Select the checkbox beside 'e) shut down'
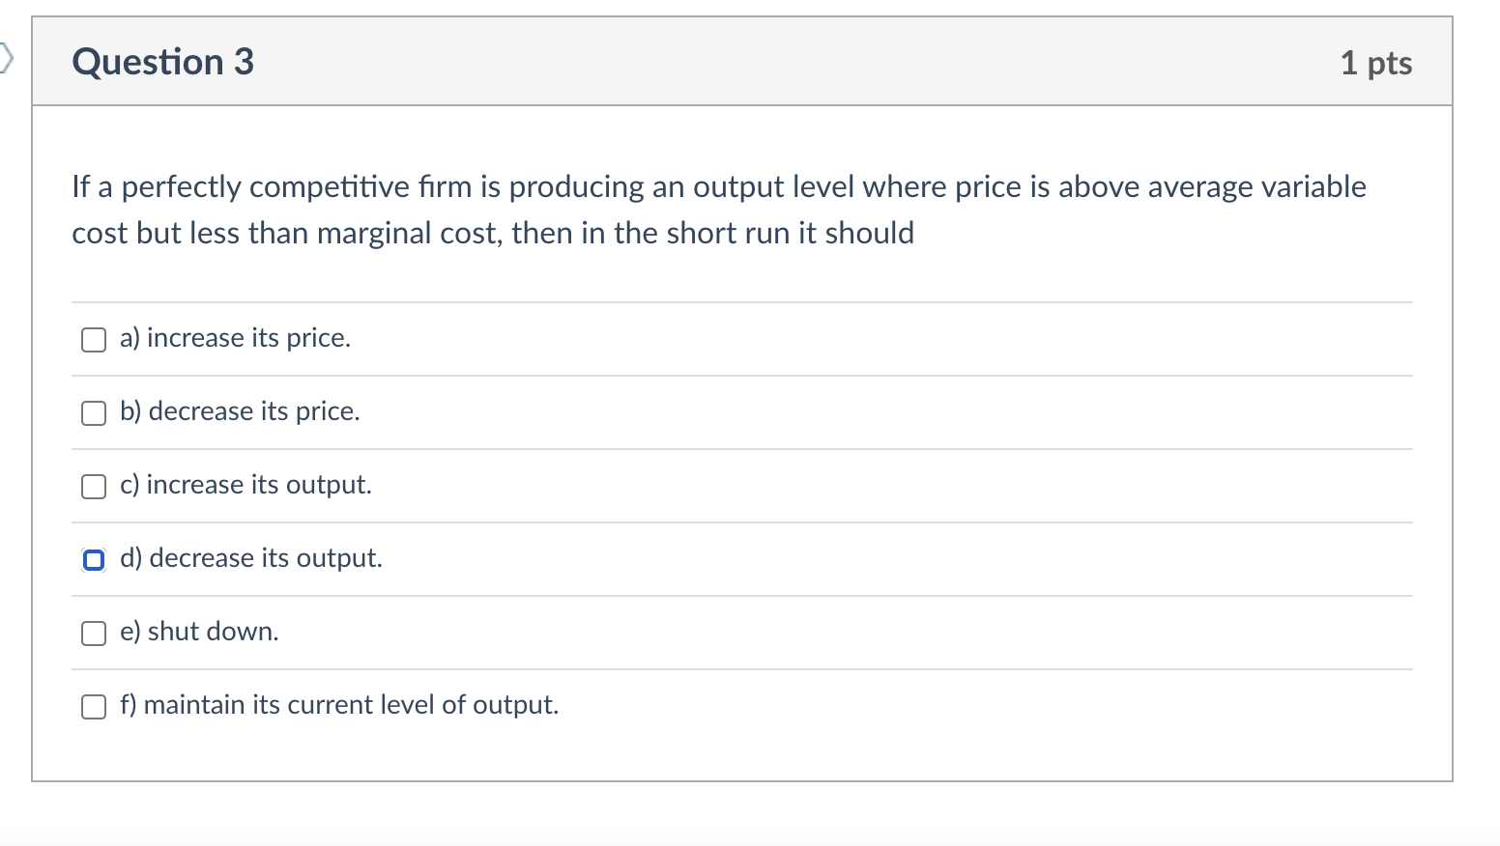This screenshot has width=1500, height=846. click(x=94, y=634)
